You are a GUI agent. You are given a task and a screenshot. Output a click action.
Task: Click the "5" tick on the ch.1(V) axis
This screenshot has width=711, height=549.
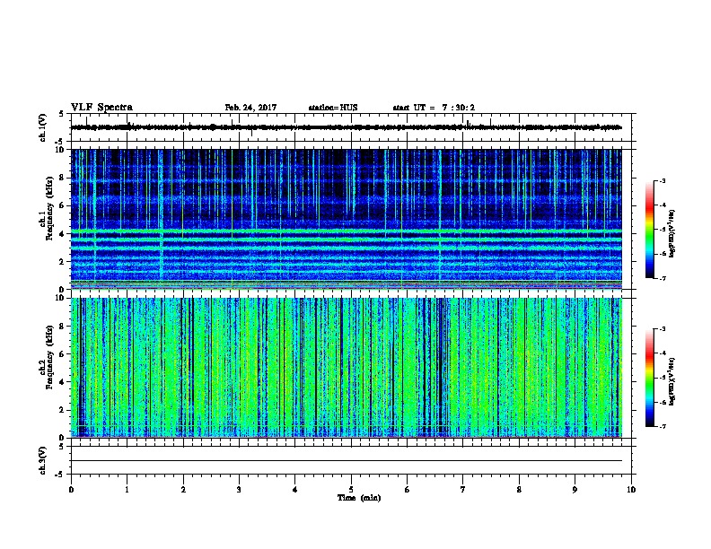[62, 114]
